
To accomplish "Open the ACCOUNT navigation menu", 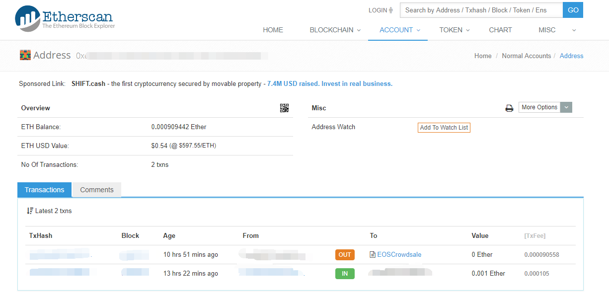I will 399,30.
